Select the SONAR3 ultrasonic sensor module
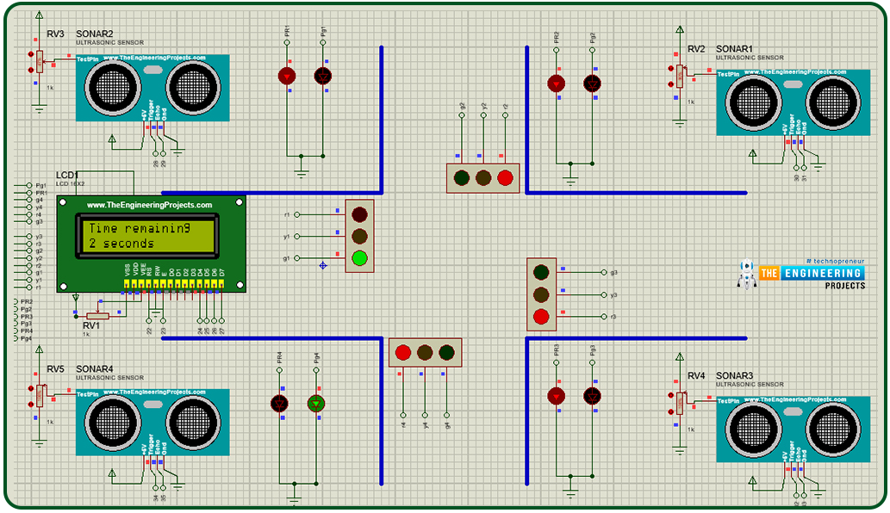The height and width of the screenshot is (513, 890). click(x=793, y=430)
